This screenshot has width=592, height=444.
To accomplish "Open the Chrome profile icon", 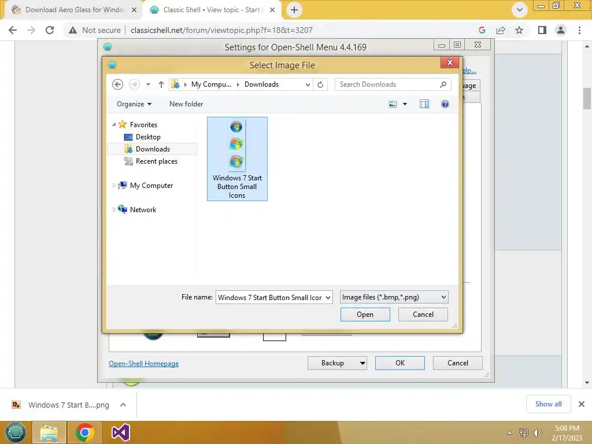I will (561, 30).
